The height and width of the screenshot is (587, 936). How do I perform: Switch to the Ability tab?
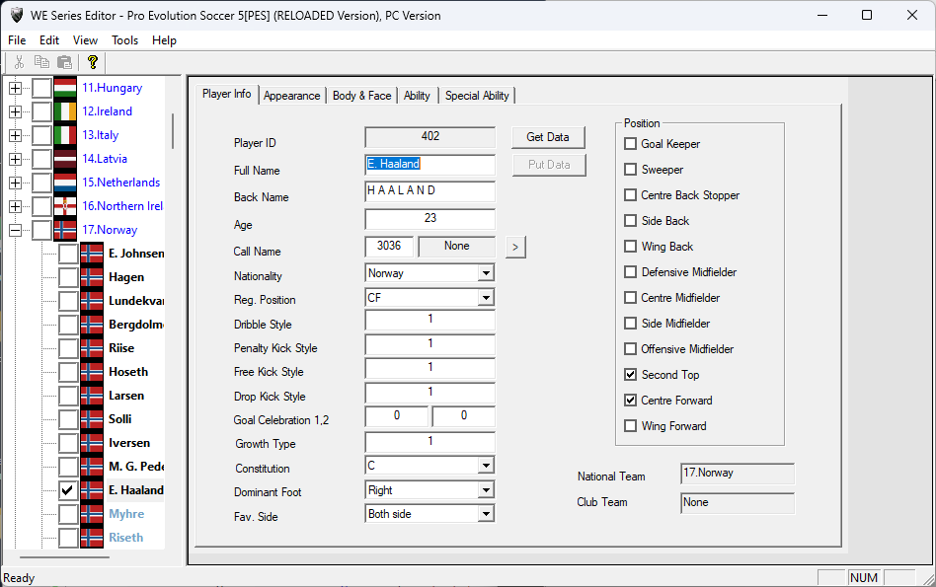click(417, 96)
